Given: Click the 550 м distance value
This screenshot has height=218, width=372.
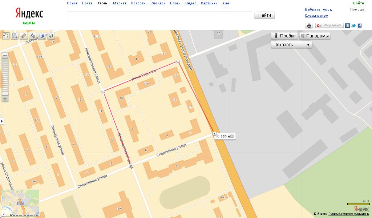Looking at the screenshot, I should (225, 136).
